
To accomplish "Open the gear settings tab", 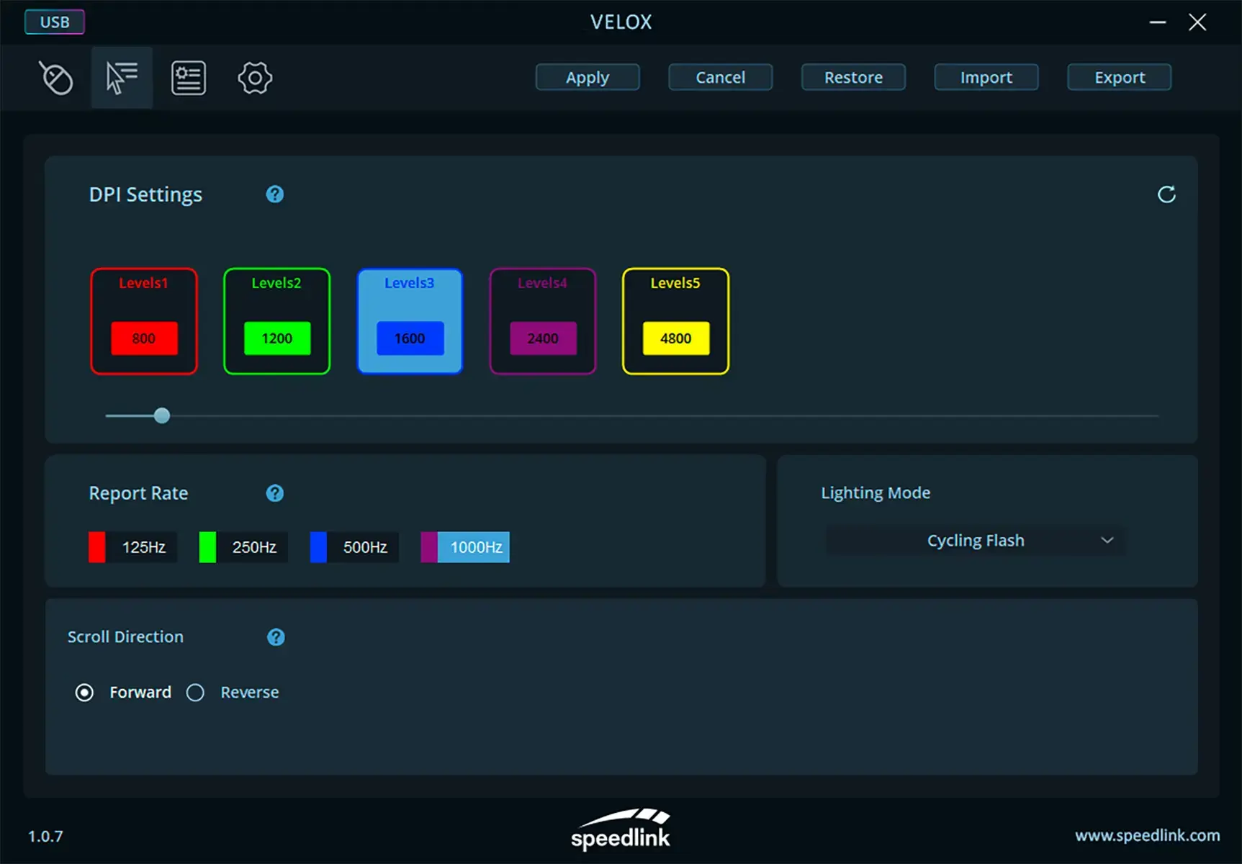I will point(255,78).
